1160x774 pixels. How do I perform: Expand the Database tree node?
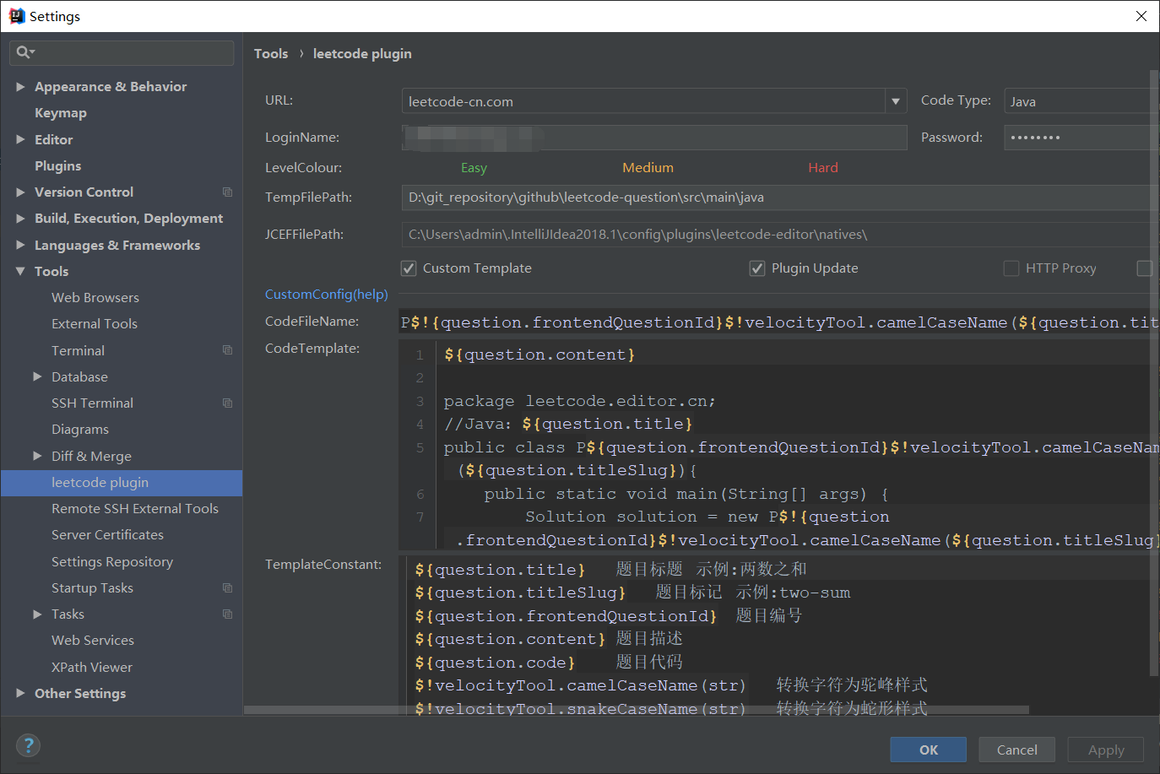pyautogui.click(x=35, y=376)
